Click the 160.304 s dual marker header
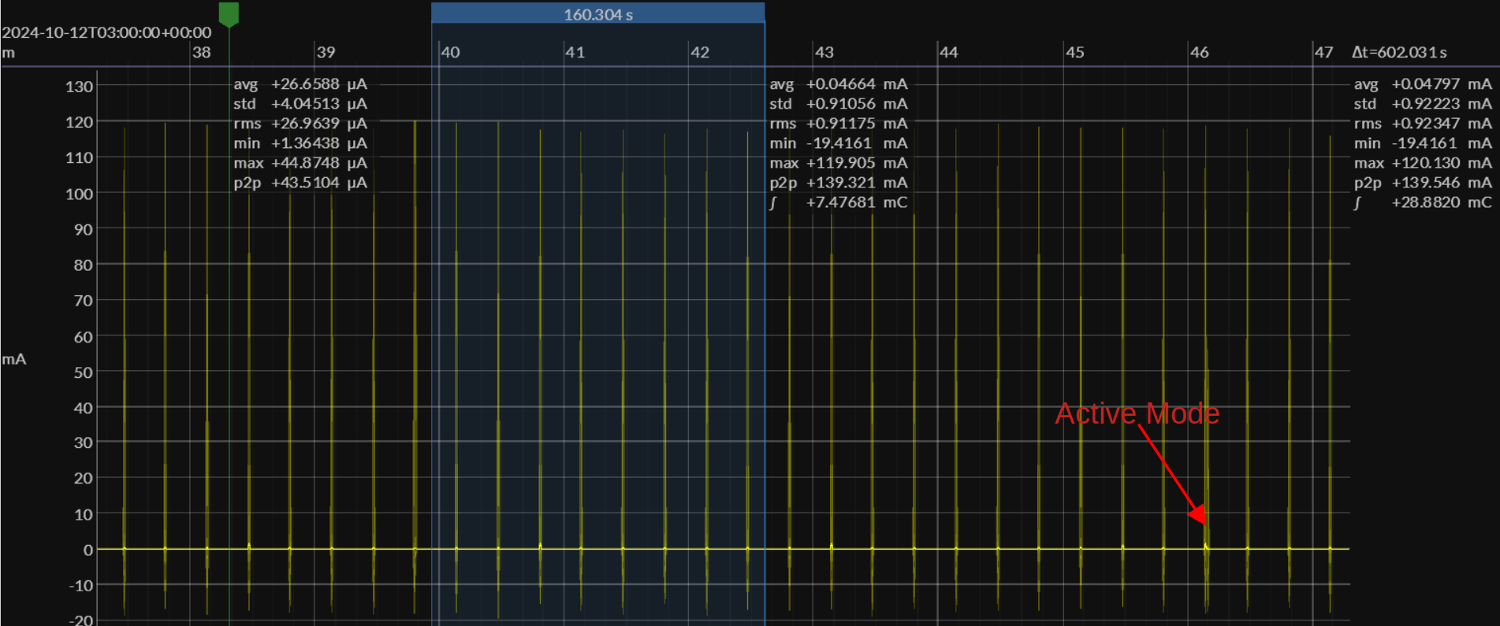This screenshot has height=626, width=1500. 597,14
